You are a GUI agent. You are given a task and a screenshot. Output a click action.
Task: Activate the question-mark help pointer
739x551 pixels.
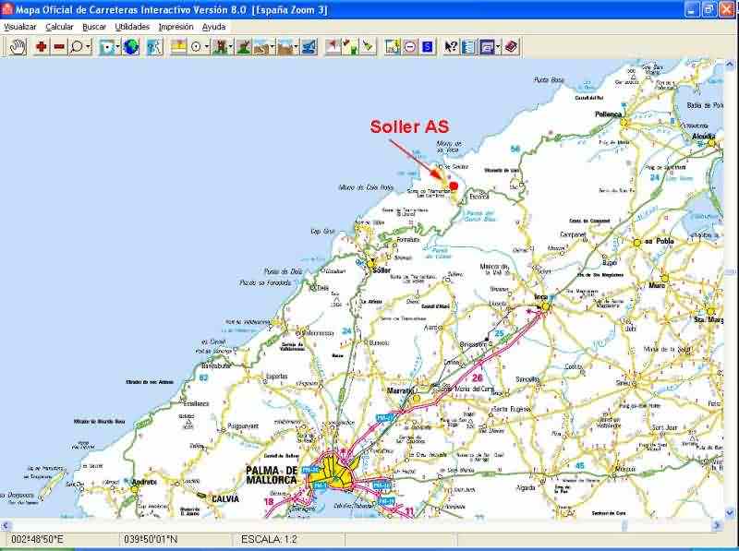coord(451,47)
